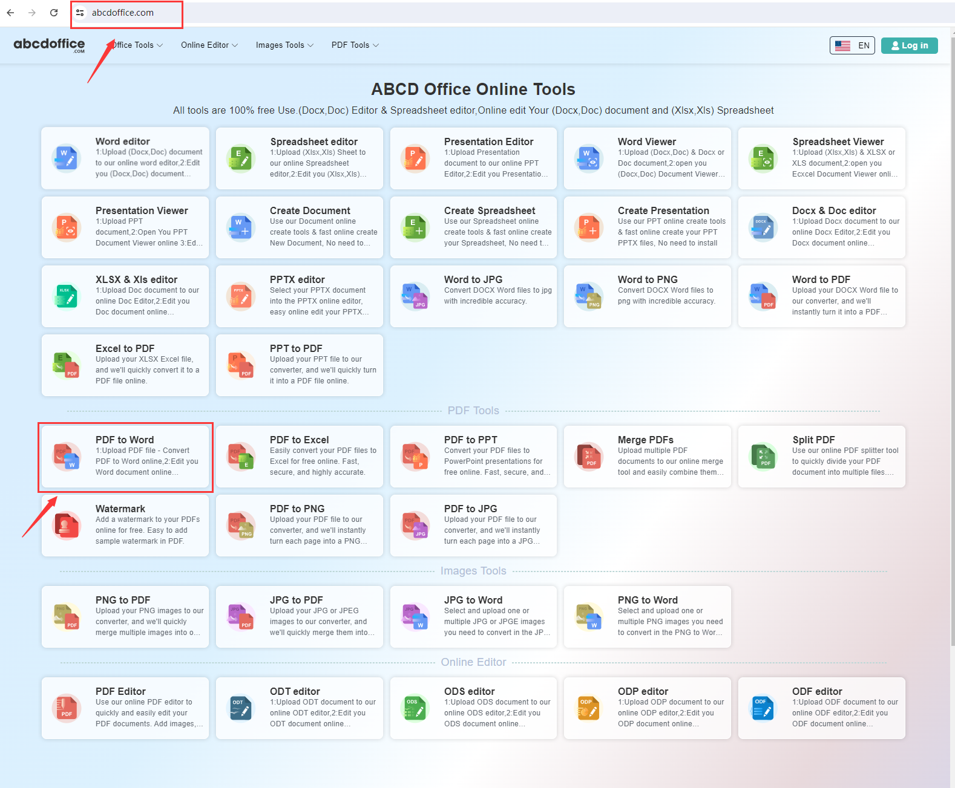Click the PDF to Excel icon

(241, 457)
